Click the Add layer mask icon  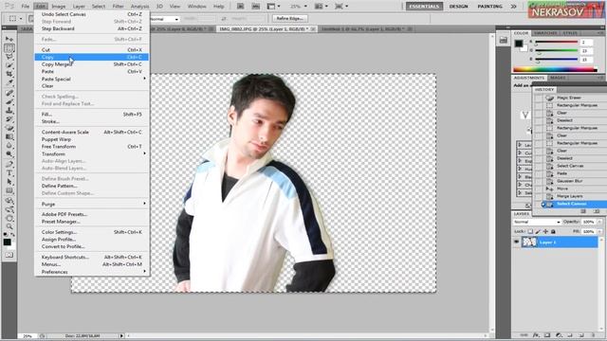coord(547,335)
